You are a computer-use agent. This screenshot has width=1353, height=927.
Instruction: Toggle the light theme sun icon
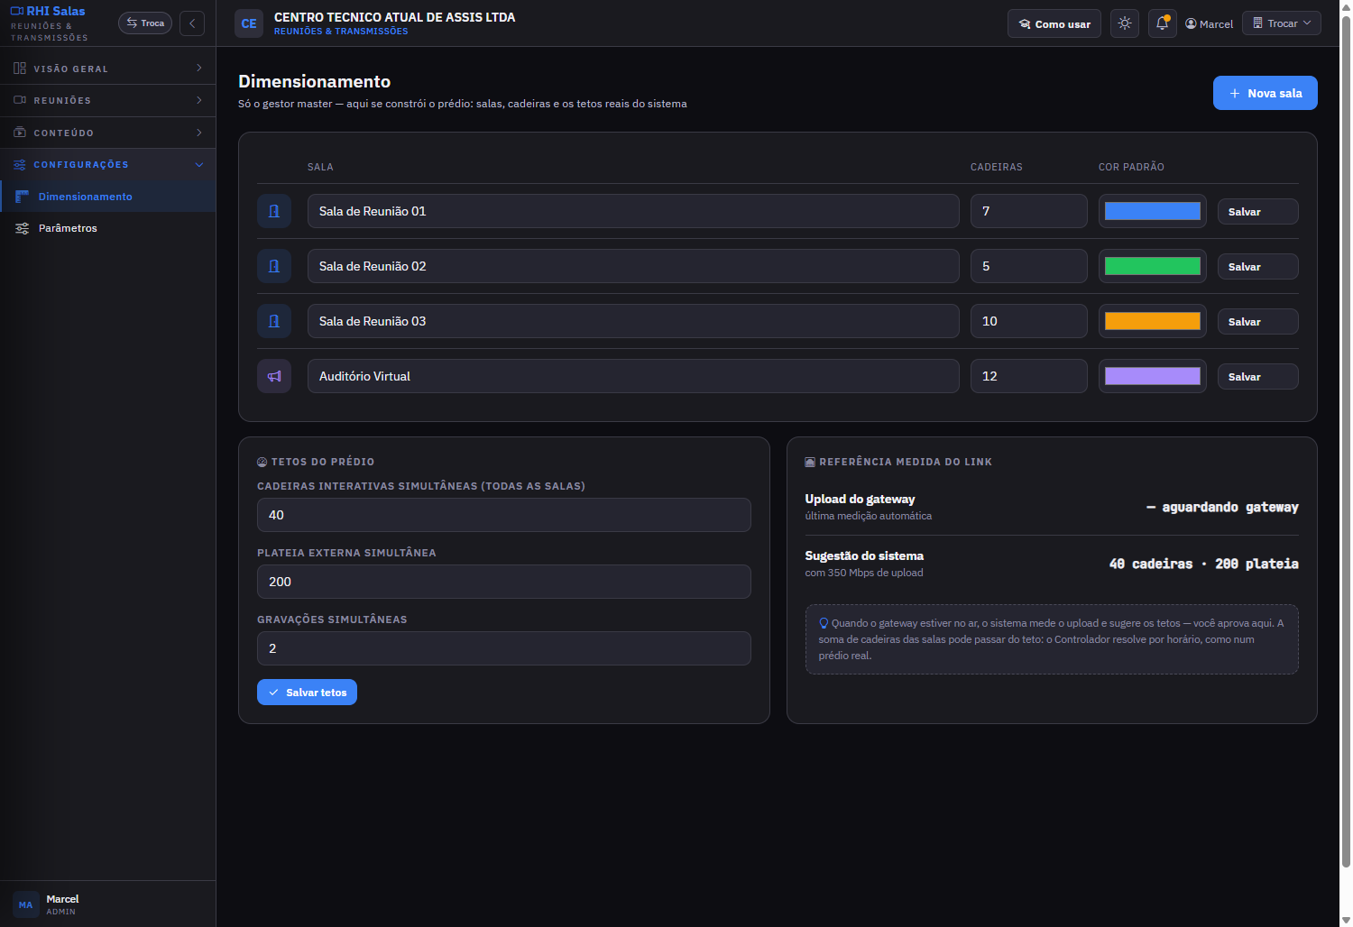pyautogui.click(x=1125, y=23)
